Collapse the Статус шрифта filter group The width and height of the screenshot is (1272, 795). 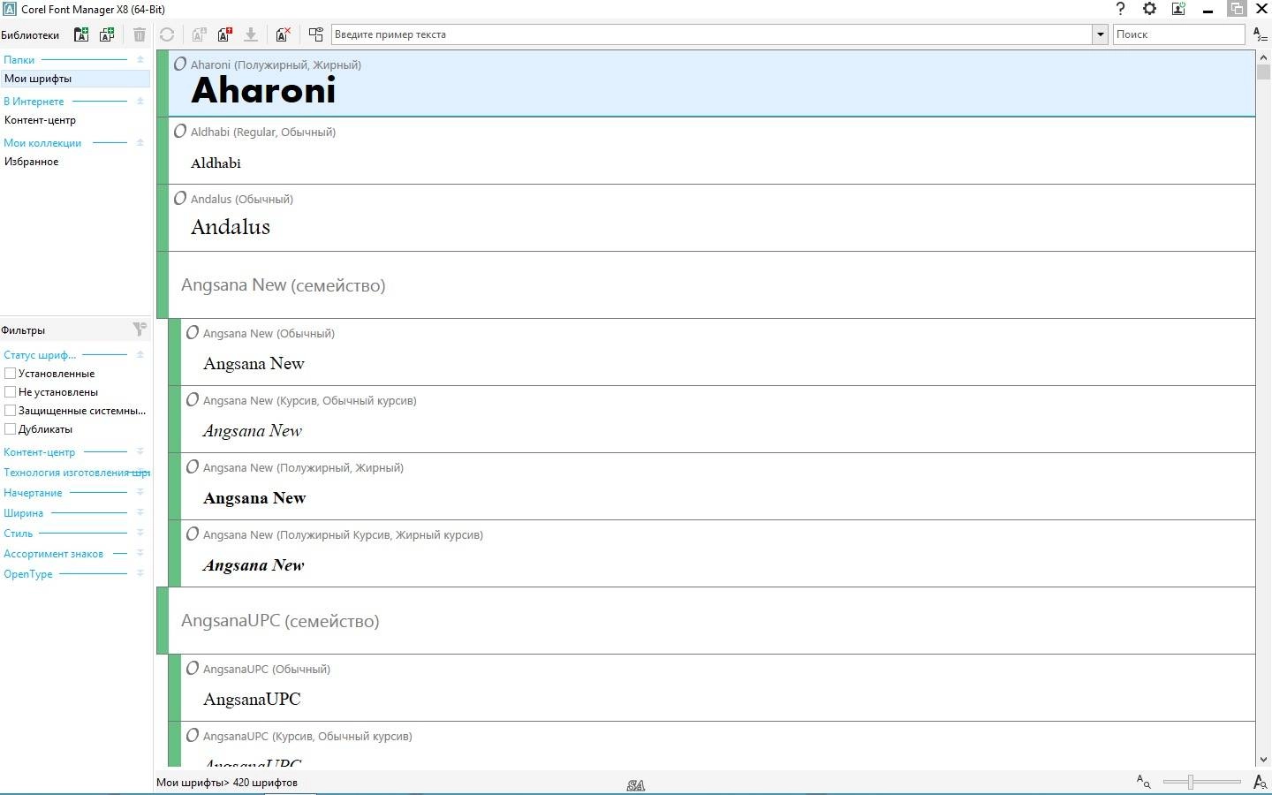tap(140, 354)
